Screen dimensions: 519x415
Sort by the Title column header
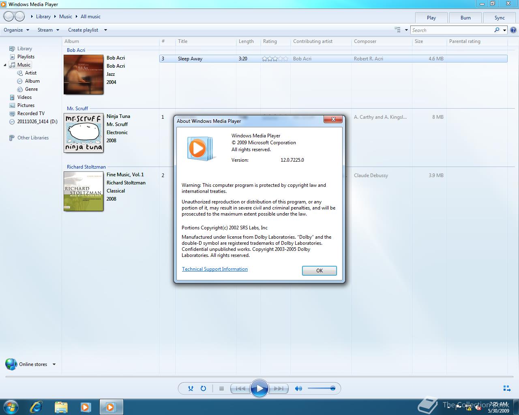(206, 41)
